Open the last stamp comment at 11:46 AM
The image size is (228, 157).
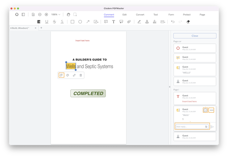click(x=195, y=137)
